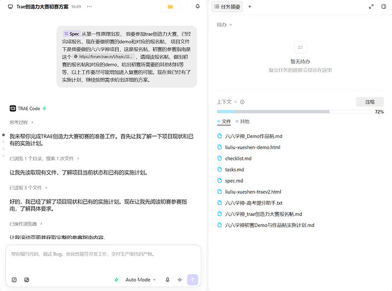The image size is (392, 291).
Task: Click the checklist.md file name
Action: (238, 158)
